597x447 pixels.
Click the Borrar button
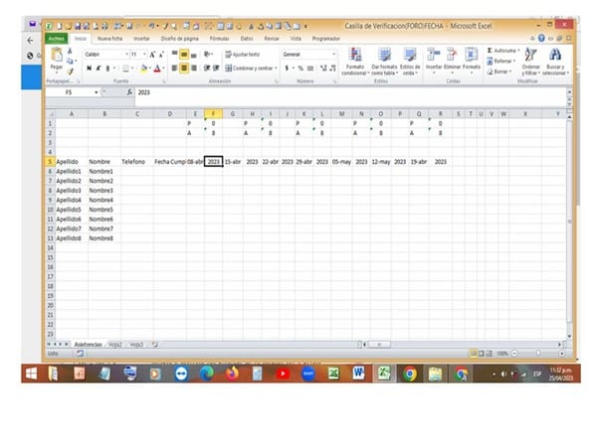pyautogui.click(x=498, y=72)
